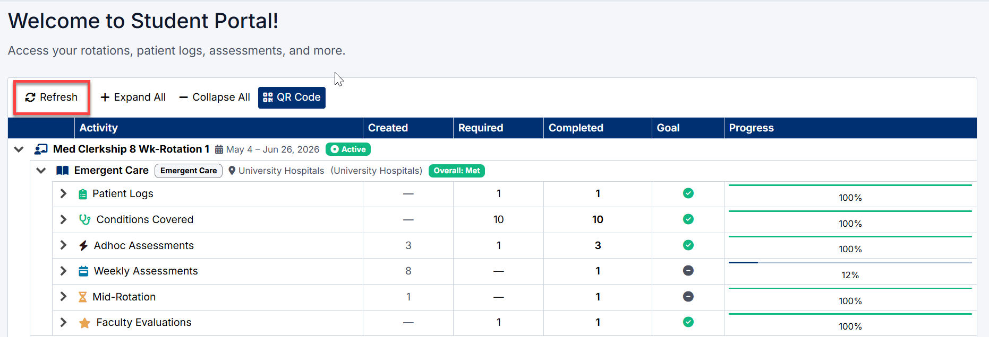Click the Weekly Assessments calendar icon
989x337 pixels.
(83, 271)
